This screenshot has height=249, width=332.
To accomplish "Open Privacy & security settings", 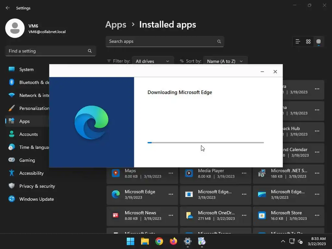I will pos(51,186).
